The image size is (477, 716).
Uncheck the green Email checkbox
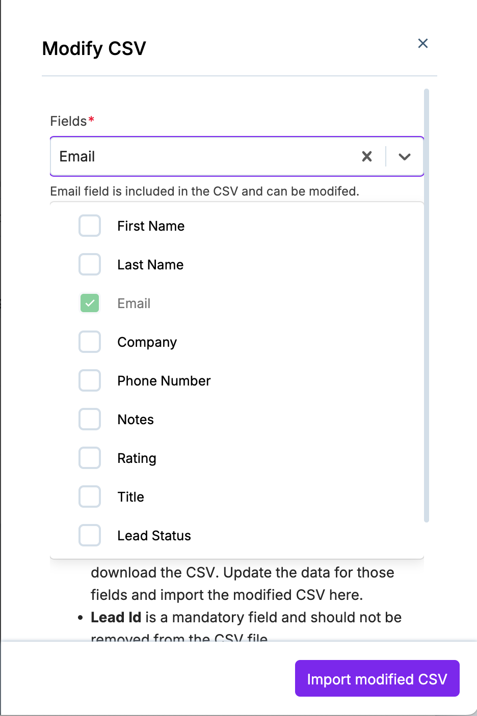90,303
